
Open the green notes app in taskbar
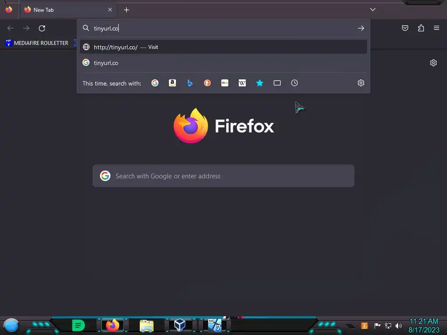(78, 325)
